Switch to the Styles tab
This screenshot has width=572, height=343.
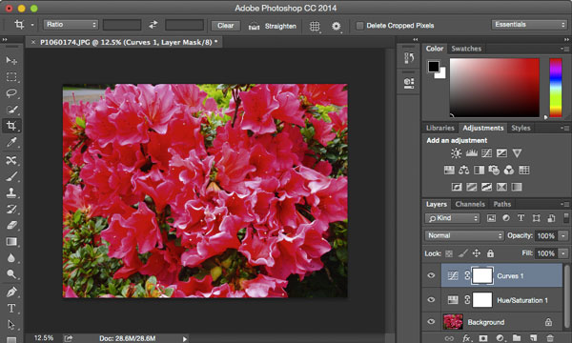tap(521, 128)
